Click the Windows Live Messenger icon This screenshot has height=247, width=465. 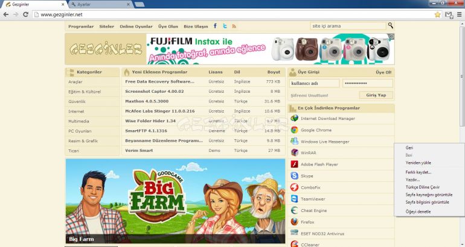[x=294, y=142]
